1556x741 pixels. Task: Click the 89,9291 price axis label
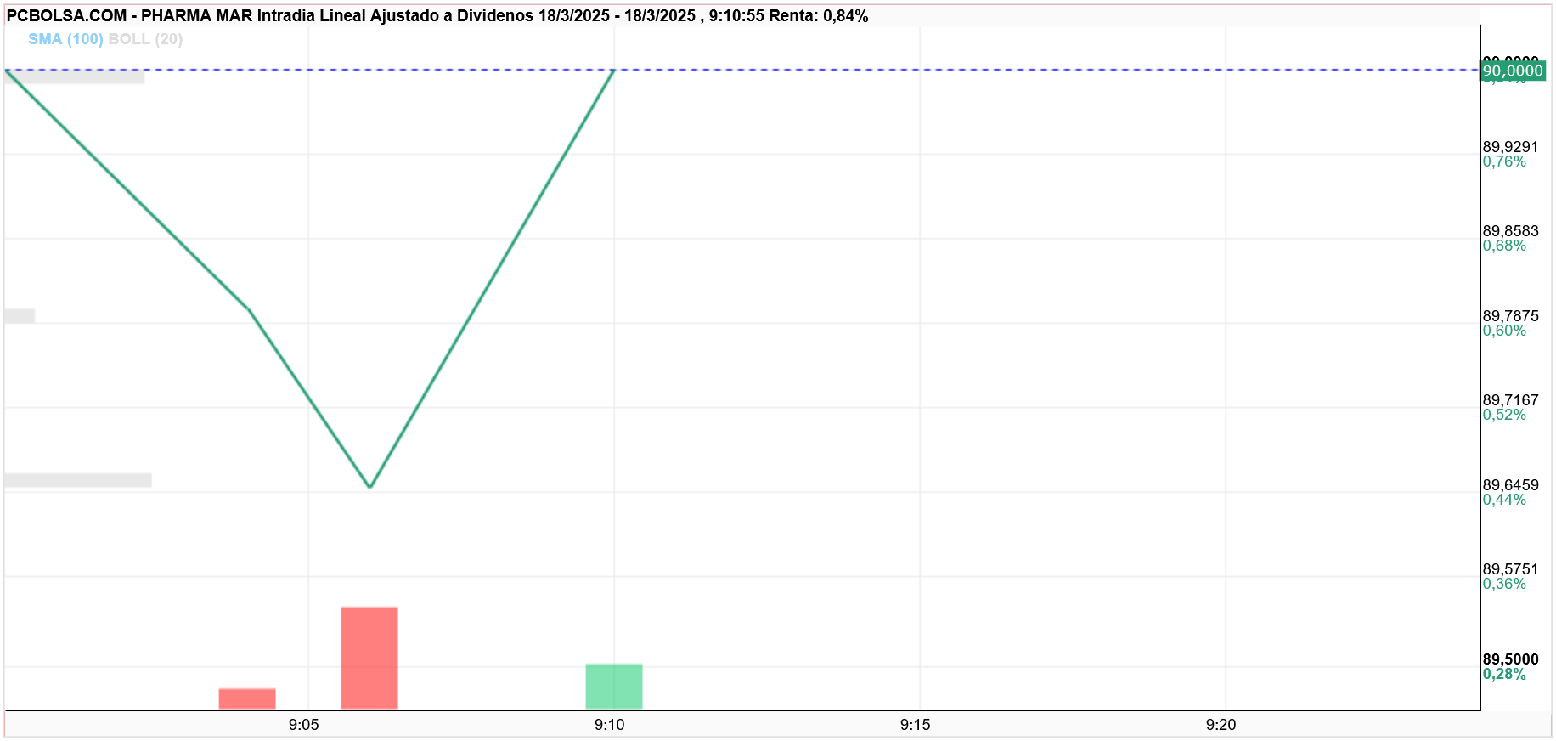coord(1510,147)
